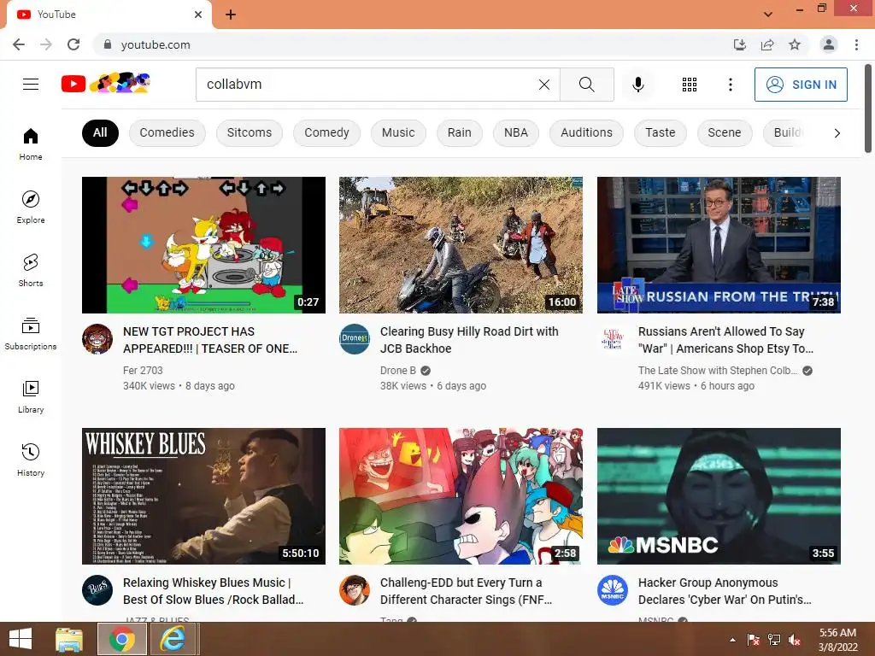Viewport: 875px width, 656px height.
Task: Open Drone B channel name
Action: pyautogui.click(x=398, y=371)
